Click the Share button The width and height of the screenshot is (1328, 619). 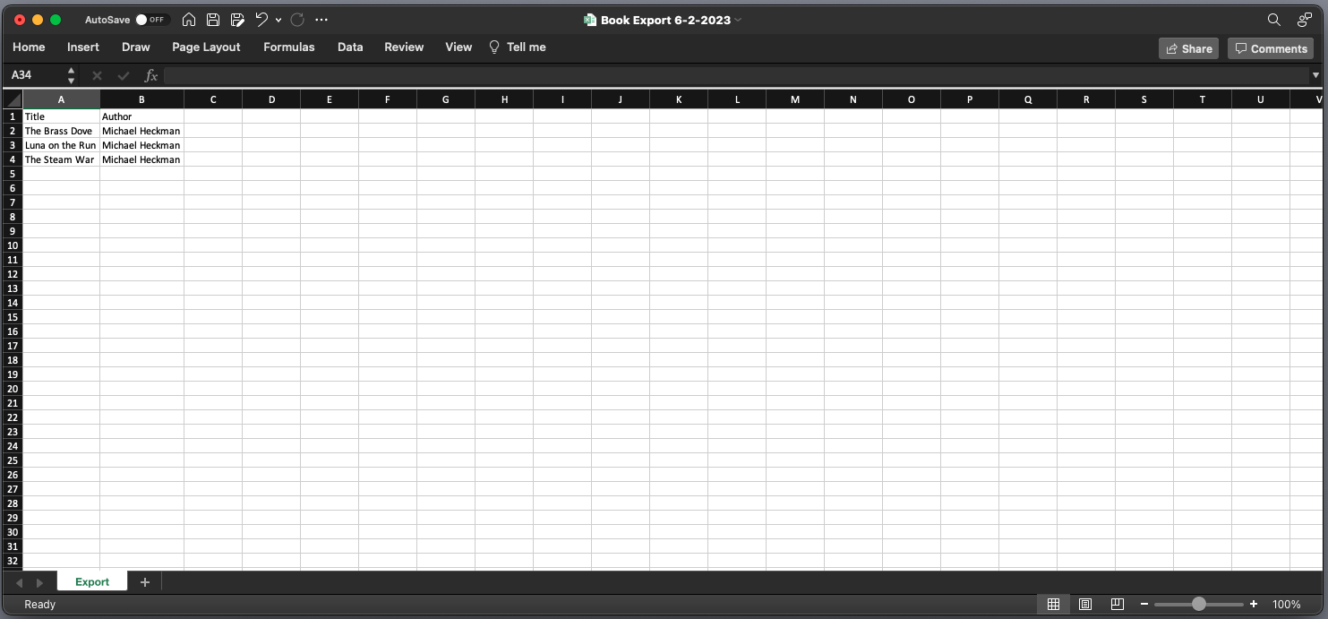tap(1188, 49)
